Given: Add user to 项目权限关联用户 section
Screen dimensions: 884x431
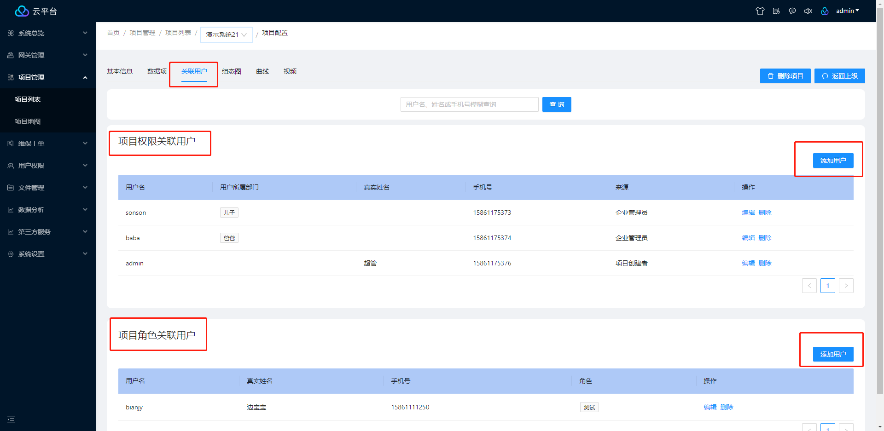Looking at the screenshot, I should click(x=833, y=161).
